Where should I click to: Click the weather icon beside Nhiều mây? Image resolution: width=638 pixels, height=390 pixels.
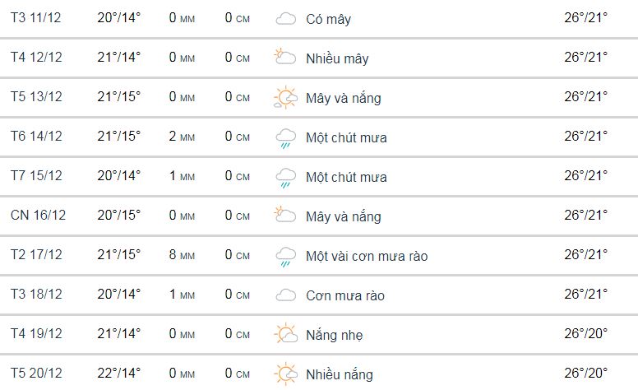tap(284, 57)
